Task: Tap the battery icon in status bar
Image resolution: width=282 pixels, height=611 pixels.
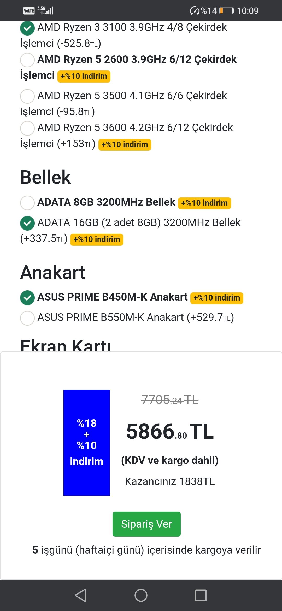Action: (227, 11)
